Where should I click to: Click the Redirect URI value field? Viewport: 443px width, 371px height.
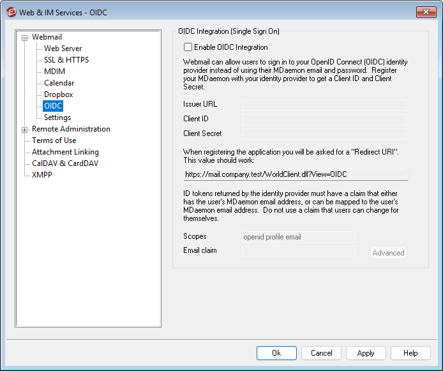click(x=294, y=174)
